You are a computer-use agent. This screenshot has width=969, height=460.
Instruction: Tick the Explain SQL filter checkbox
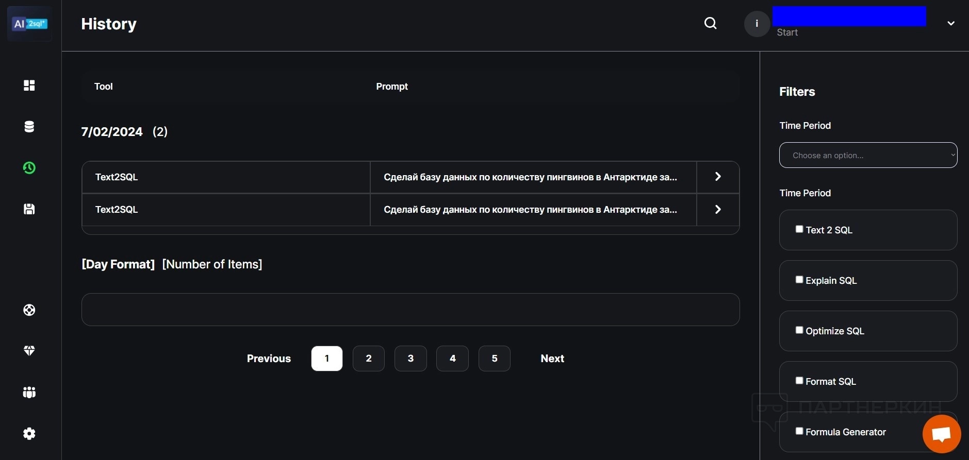(799, 280)
